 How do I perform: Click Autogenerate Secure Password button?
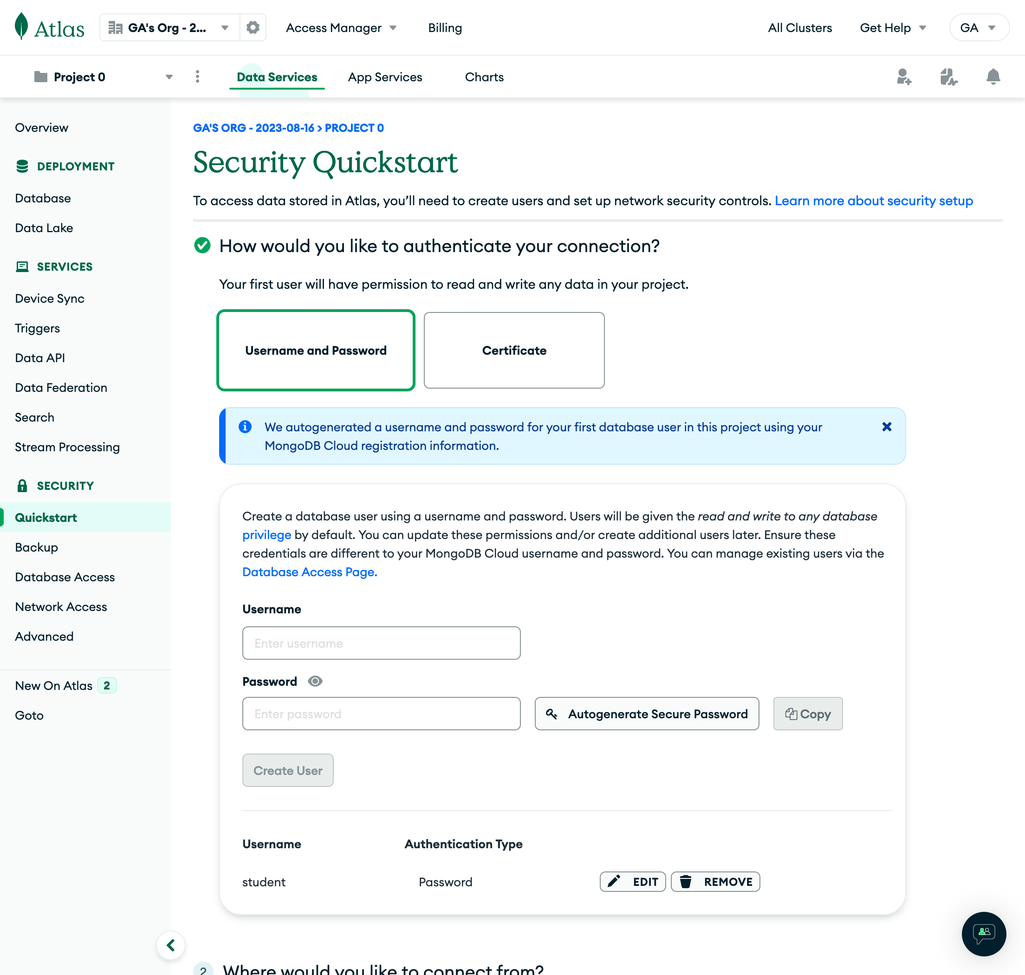(647, 714)
